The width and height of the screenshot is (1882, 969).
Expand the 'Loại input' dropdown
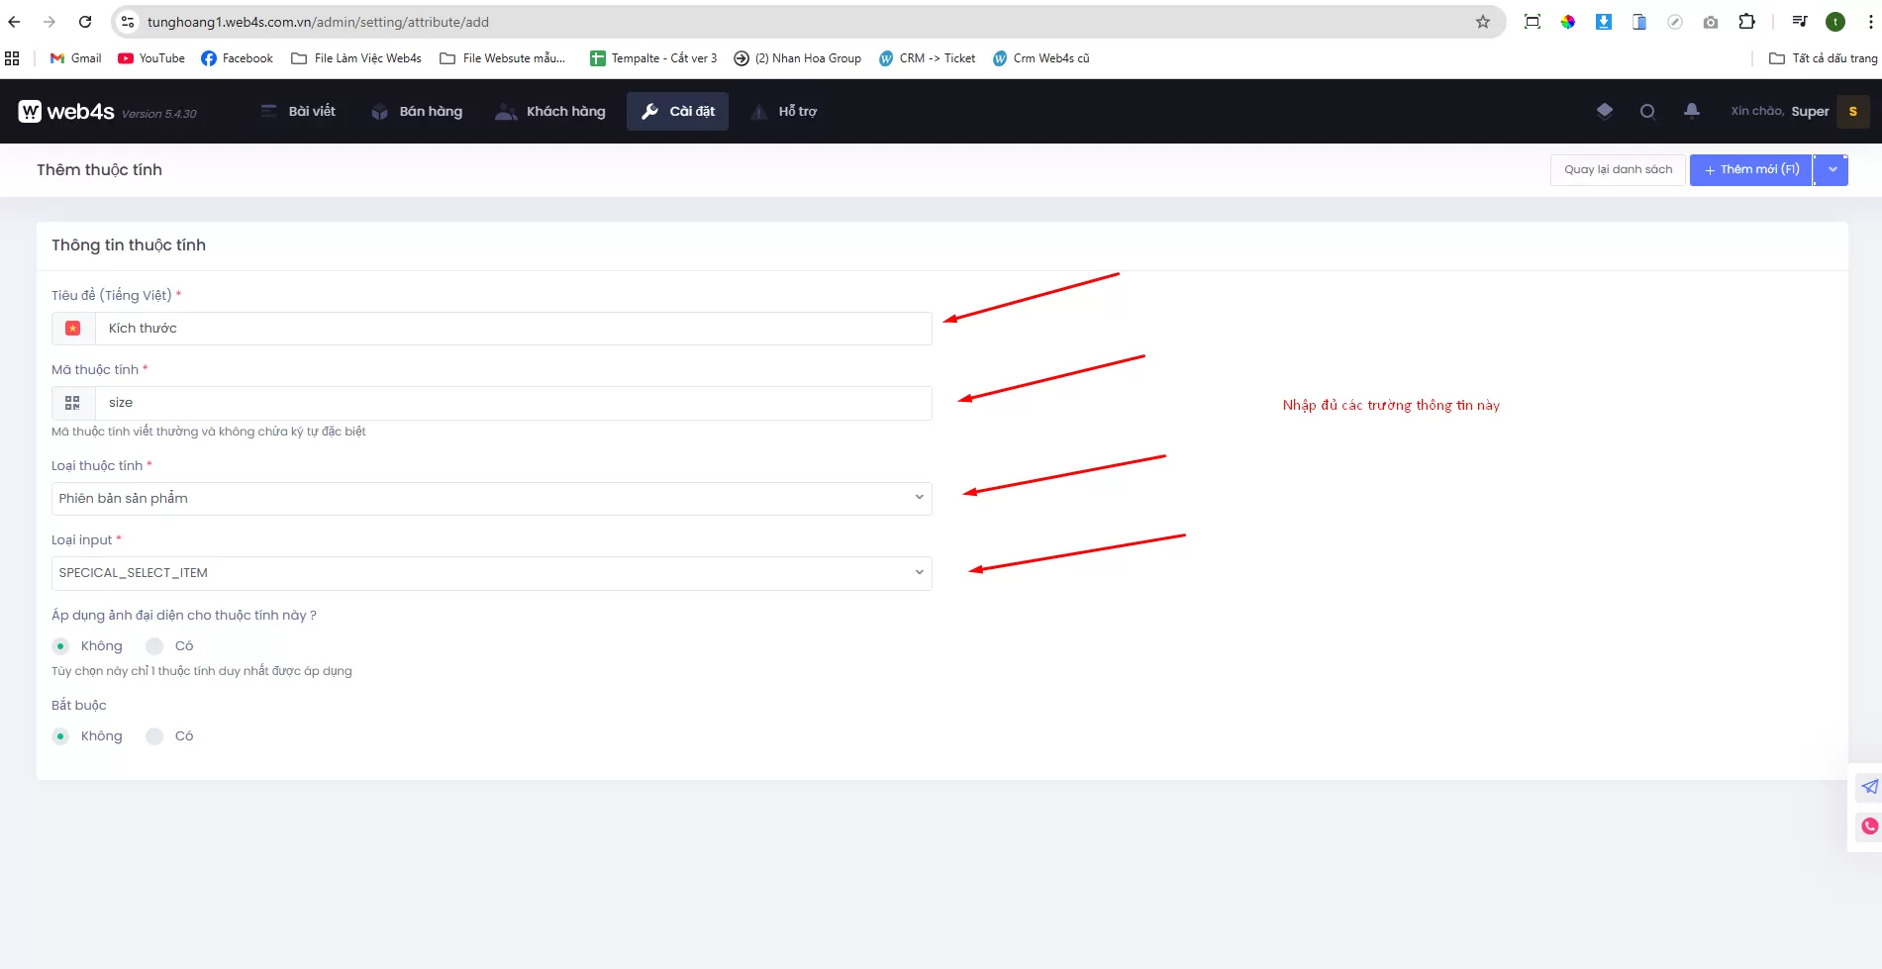click(x=491, y=573)
